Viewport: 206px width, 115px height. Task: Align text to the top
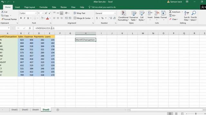click(x=54, y=13)
